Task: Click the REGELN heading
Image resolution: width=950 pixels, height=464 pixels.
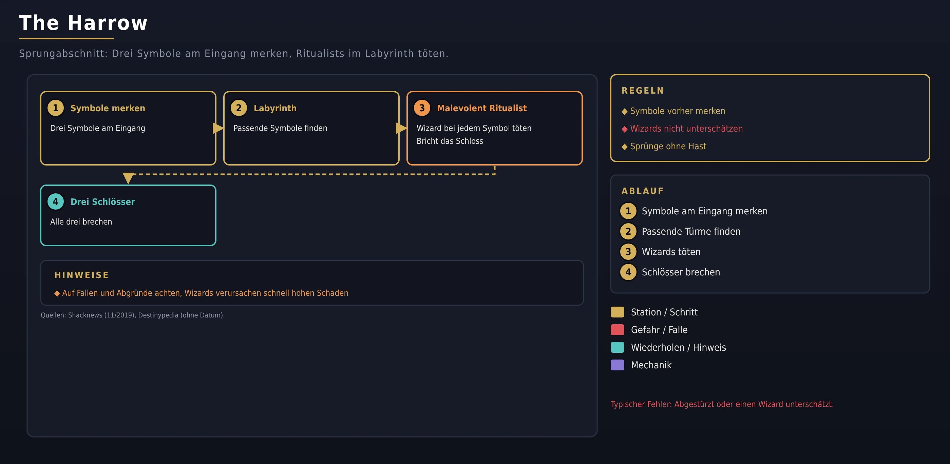Action: click(x=643, y=91)
